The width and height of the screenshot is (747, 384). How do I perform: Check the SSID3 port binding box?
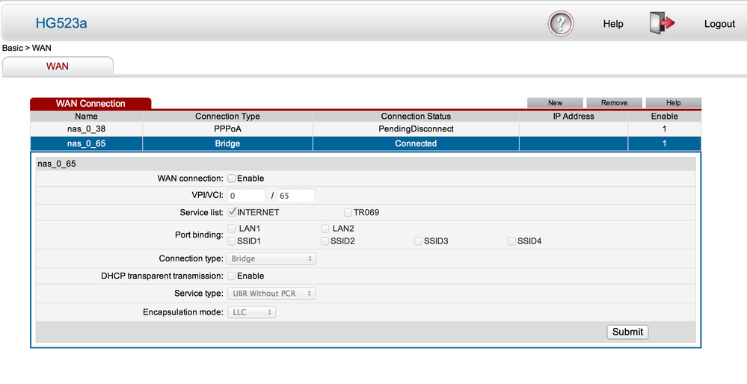(419, 241)
